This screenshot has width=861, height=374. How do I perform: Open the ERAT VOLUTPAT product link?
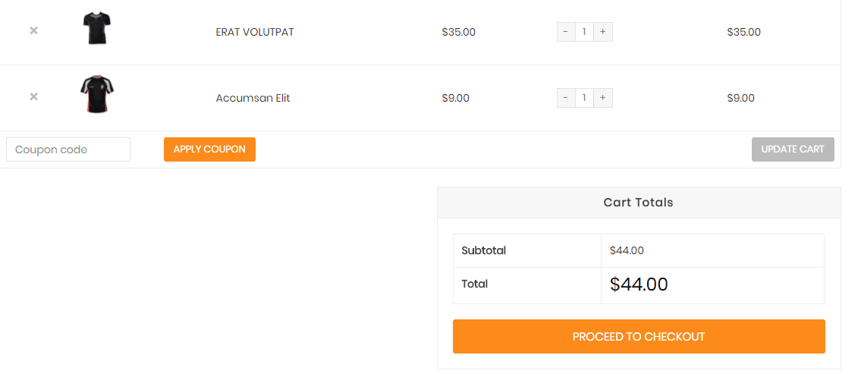(255, 32)
